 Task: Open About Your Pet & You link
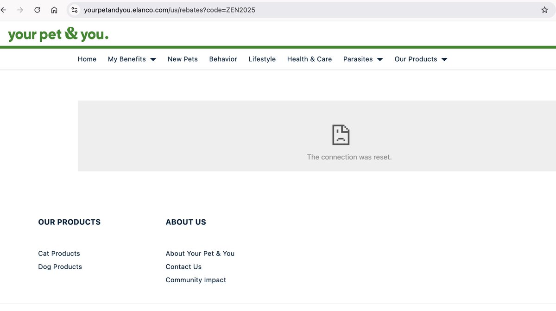coord(200,254)
